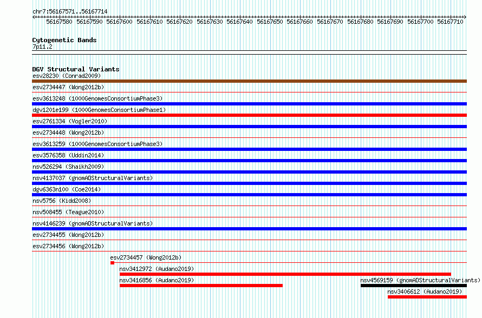This screenshot has width=482, height=318.
Task: Click ruler position 56167600
Action: click(119, 22)
